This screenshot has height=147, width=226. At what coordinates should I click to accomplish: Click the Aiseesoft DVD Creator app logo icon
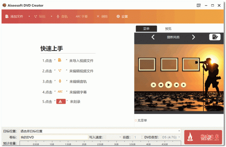tap(4, 5)
